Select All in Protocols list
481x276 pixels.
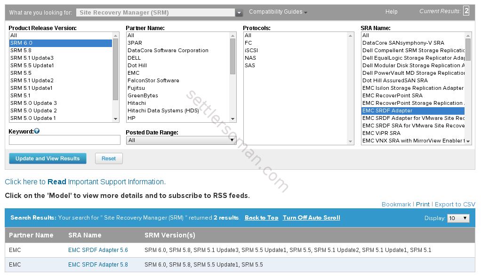[296, 35]
